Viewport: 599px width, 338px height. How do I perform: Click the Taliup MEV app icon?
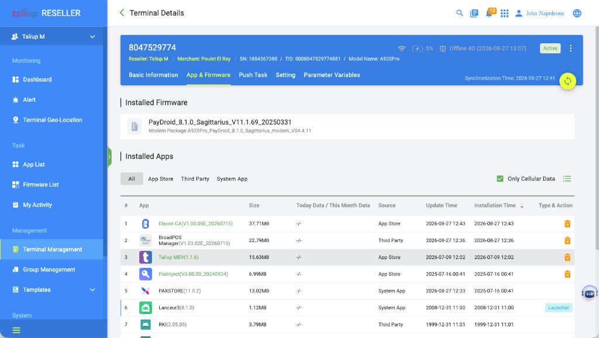(145, 257)
